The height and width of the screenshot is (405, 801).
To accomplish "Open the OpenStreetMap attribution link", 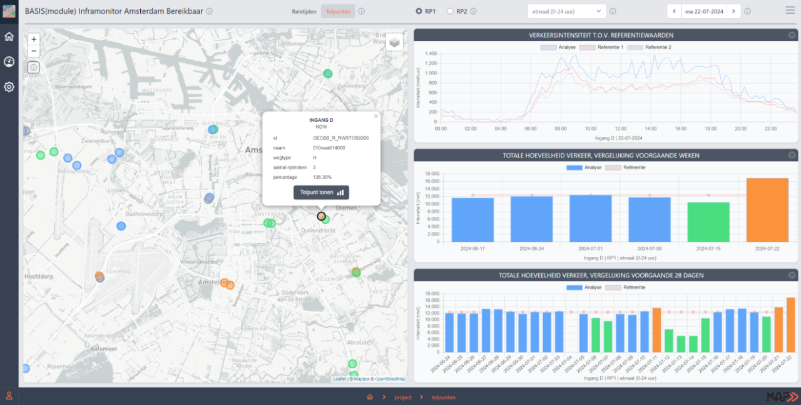I will [390, 379].
